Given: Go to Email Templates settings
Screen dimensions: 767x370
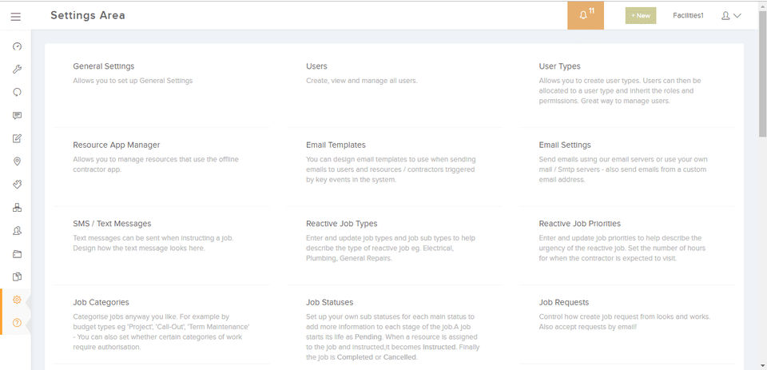Looking at the screenshot, I should click(336, 145).
